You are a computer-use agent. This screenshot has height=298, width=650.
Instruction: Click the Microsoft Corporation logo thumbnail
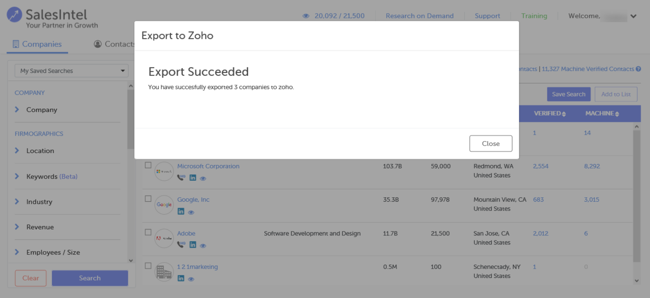[164, 171]
